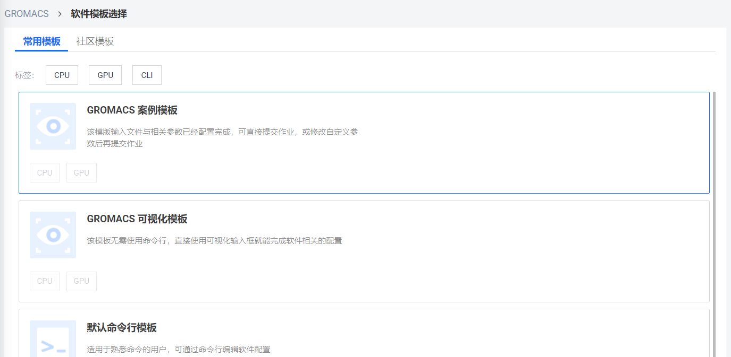Viewport: 731px width, 357px height.
Task: Open the GROMACS 可视化模板 title
Action: tap(137, 219)
